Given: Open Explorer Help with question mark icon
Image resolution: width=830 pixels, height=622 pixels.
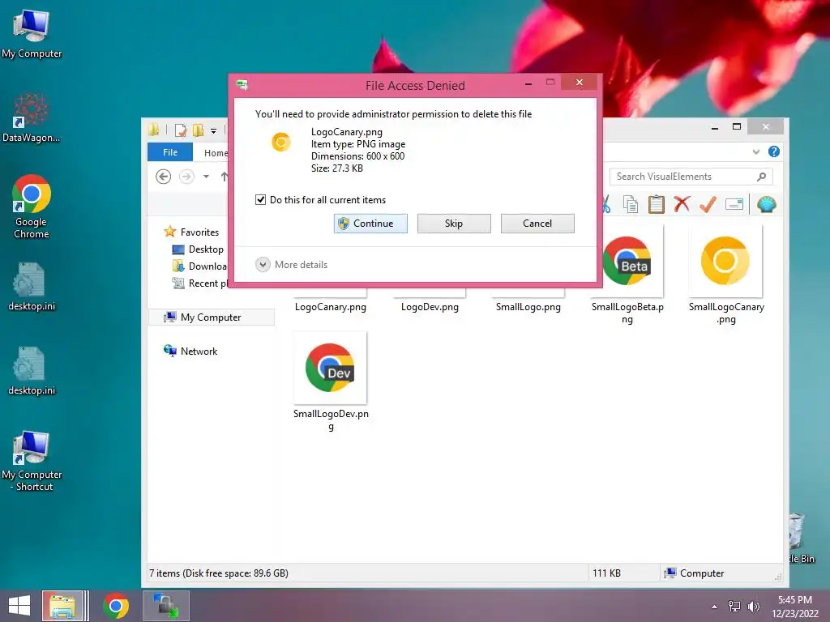Looking at the screenshot, I should (x=774, y=151).
